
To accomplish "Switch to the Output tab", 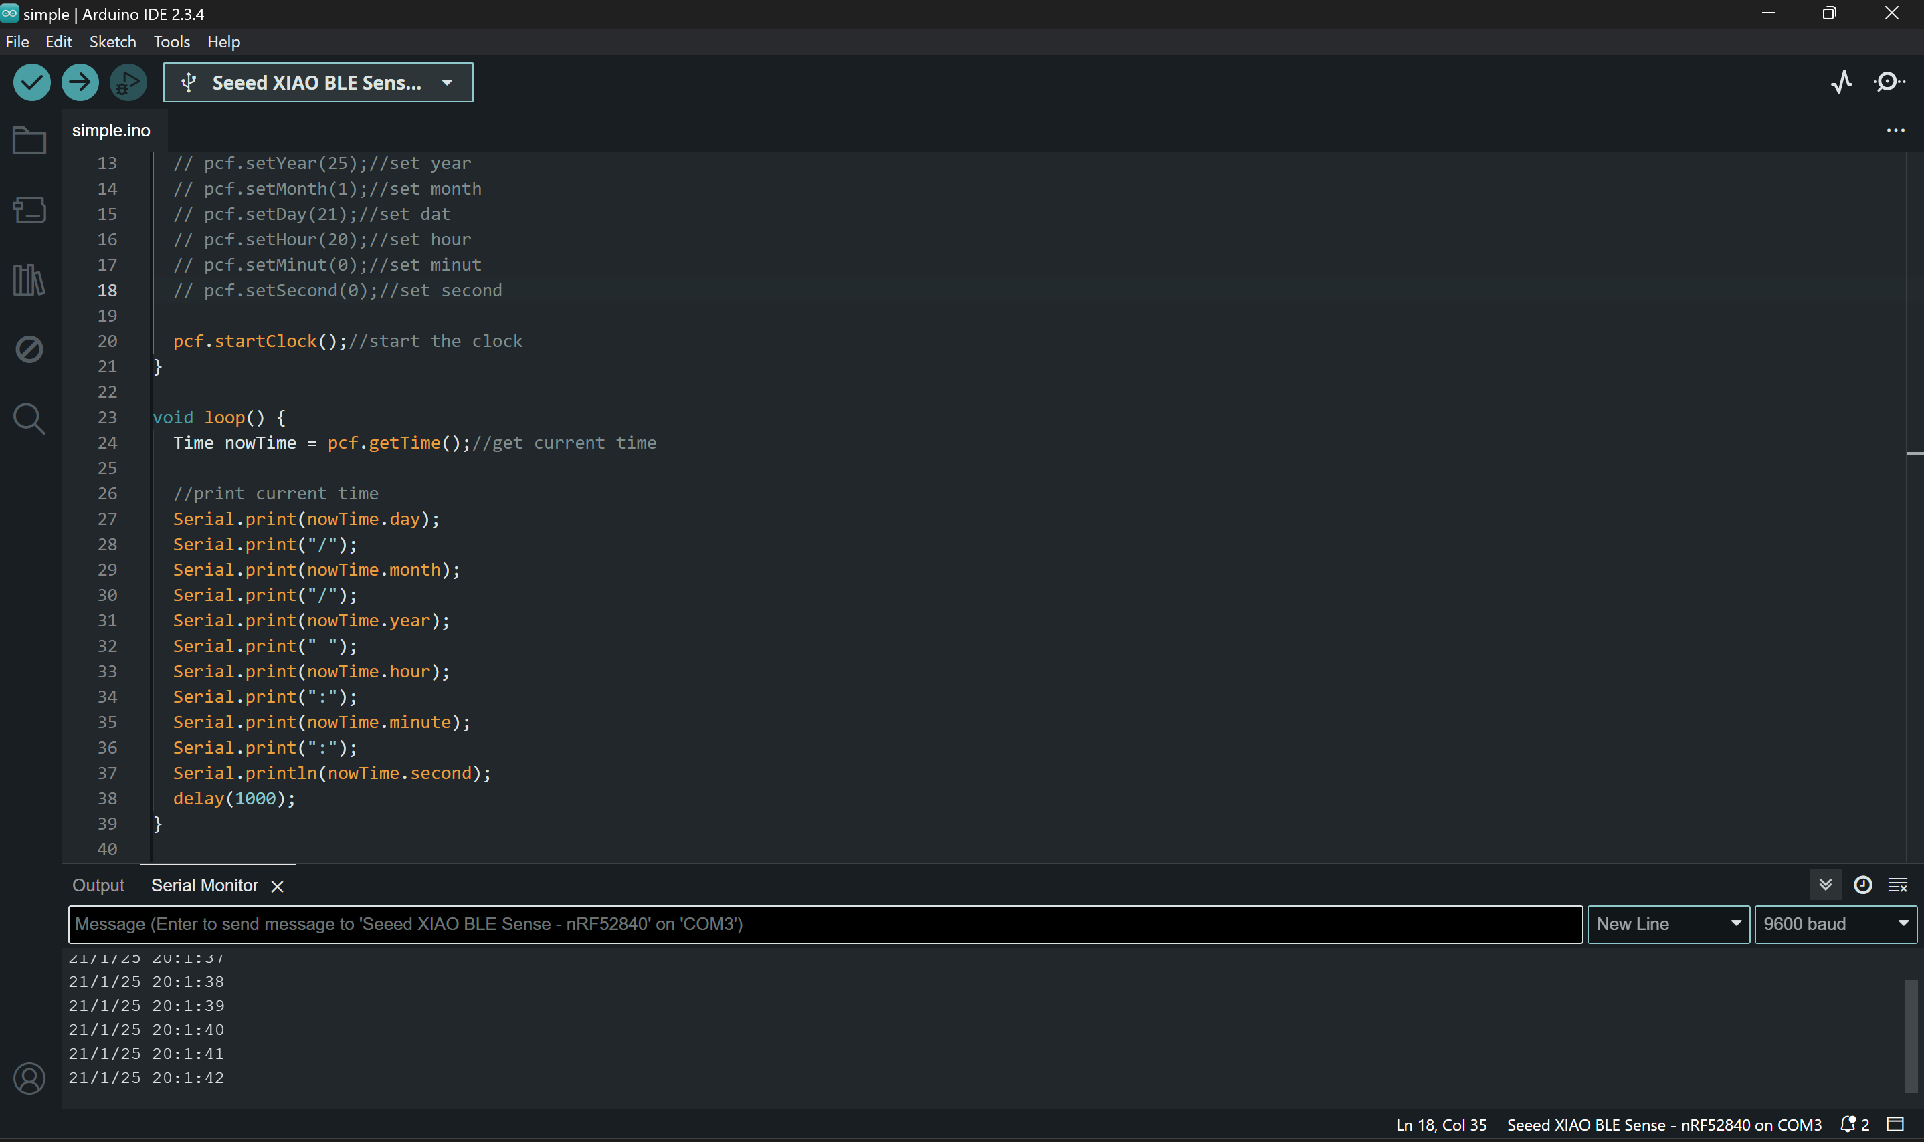I will coord(98,886).
